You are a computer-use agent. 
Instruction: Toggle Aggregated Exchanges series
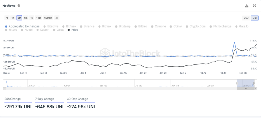[x=22, y=26]
